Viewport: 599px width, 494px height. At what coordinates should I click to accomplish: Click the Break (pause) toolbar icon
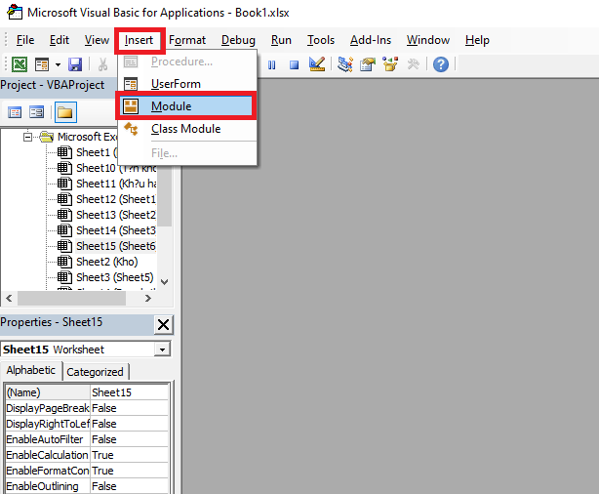click(x=271, y=65)
